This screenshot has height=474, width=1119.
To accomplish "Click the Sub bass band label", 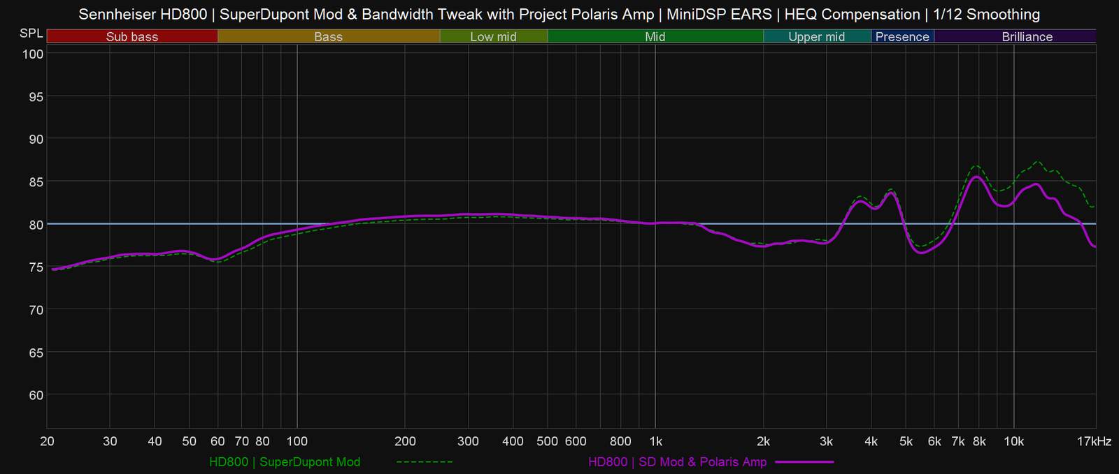I will point(132,36).
